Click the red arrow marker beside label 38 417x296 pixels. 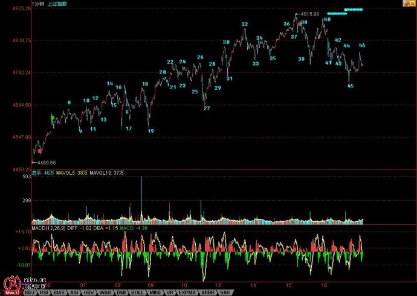299,24
